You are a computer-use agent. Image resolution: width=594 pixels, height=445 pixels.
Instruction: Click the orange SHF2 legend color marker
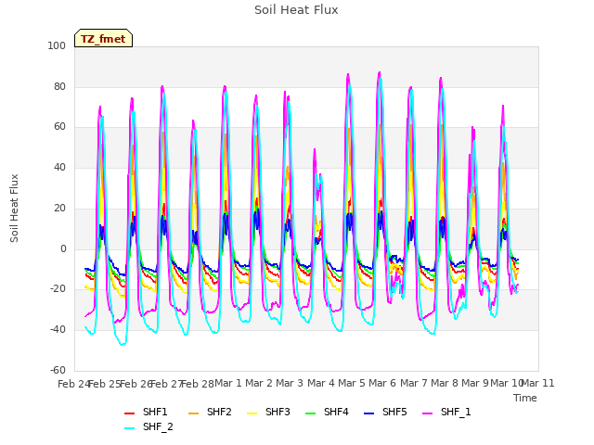click(193, 413)
